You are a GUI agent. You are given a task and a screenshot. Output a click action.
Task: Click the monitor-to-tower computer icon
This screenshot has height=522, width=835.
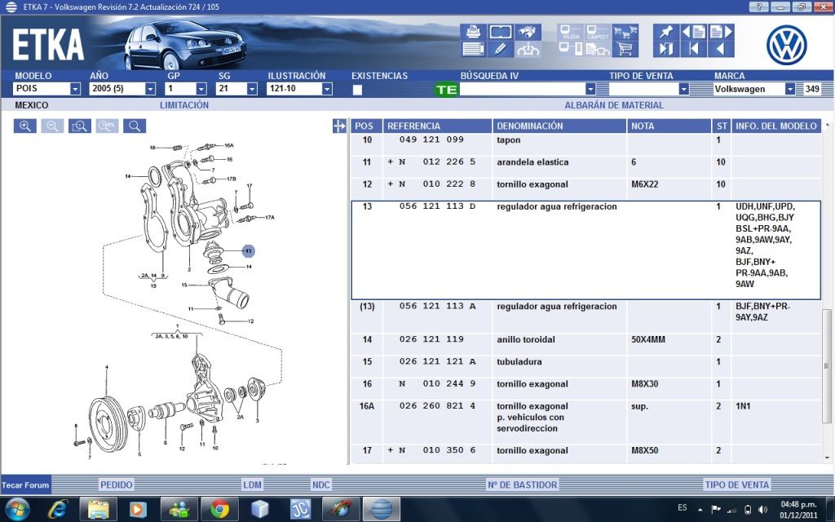tap(570, 49)
